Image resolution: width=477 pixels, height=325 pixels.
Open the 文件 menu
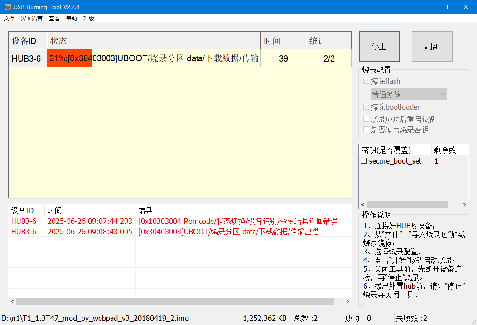click(9, 18)
